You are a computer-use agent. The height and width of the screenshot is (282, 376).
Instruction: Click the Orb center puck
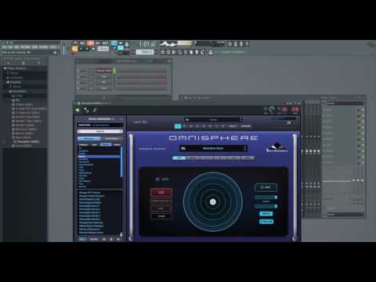213,202
